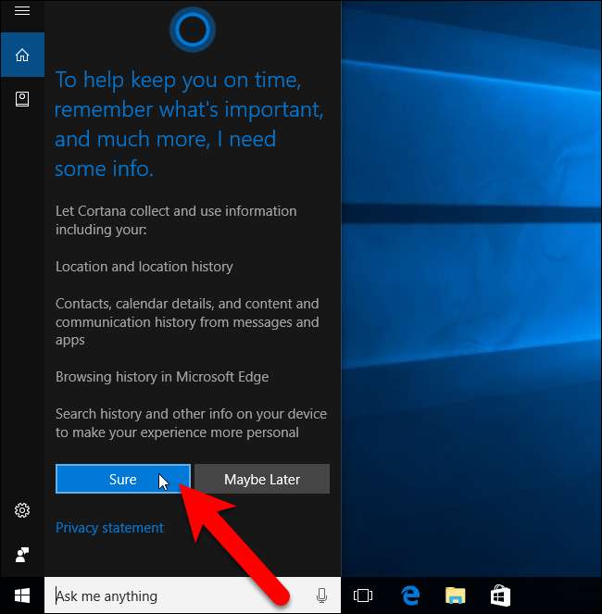Select text 'Location and location history'

(144, 267)
